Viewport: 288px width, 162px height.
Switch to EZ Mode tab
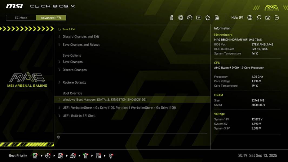[x=20, y=18]
